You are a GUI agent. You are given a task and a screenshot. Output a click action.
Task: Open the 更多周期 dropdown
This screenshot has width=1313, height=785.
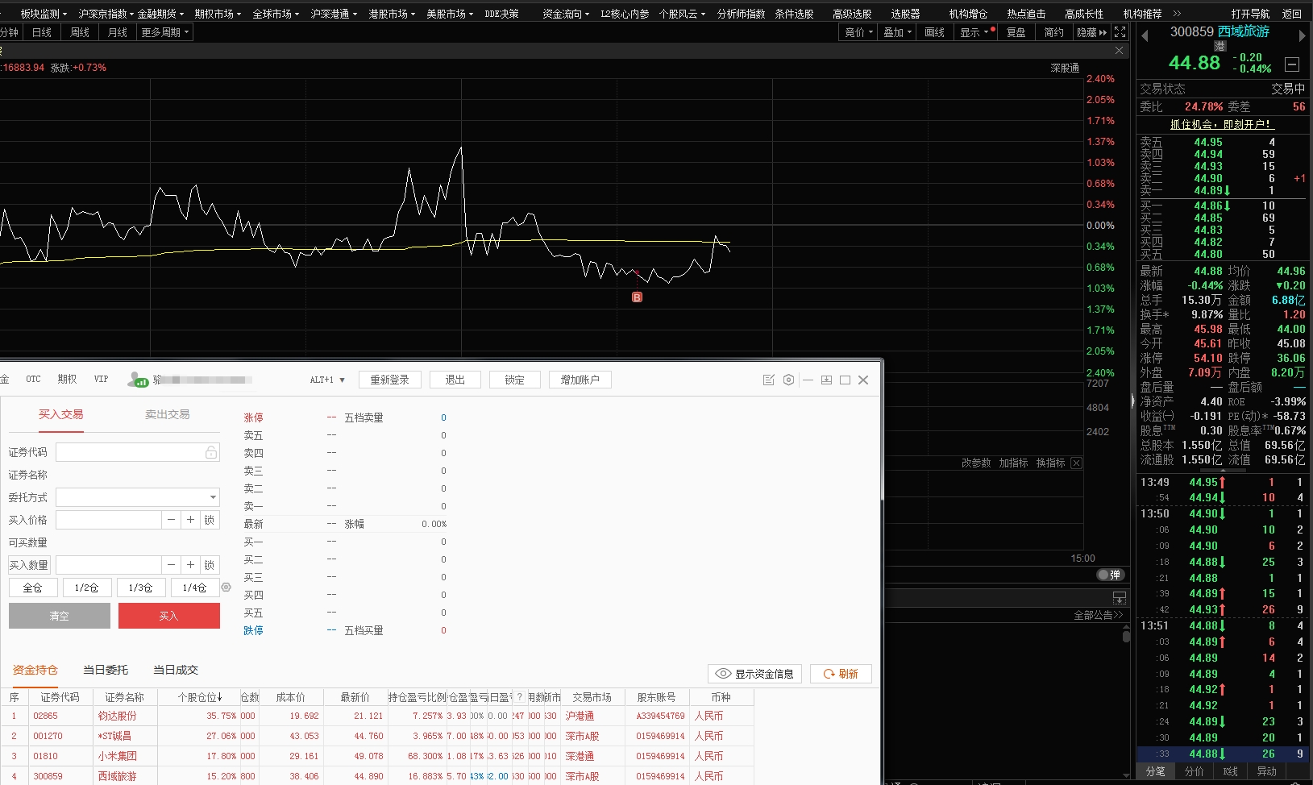pyautogui.click(x=165, y=32)
